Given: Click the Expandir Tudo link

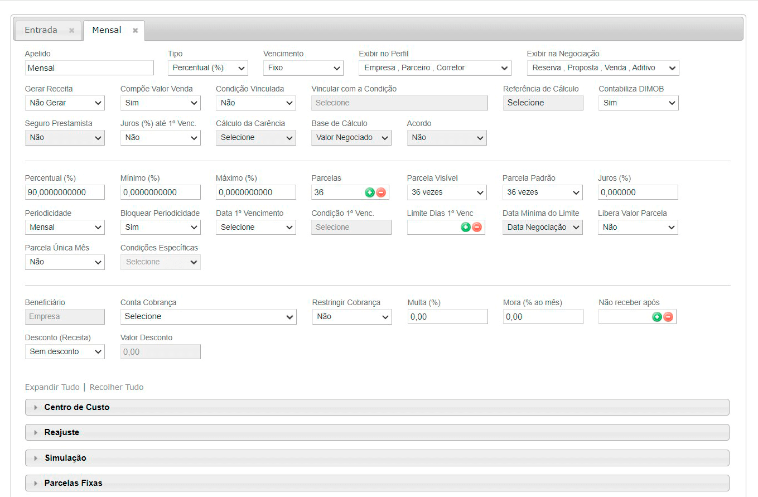Looking at the screenshot, I should (x=52, y=387).
